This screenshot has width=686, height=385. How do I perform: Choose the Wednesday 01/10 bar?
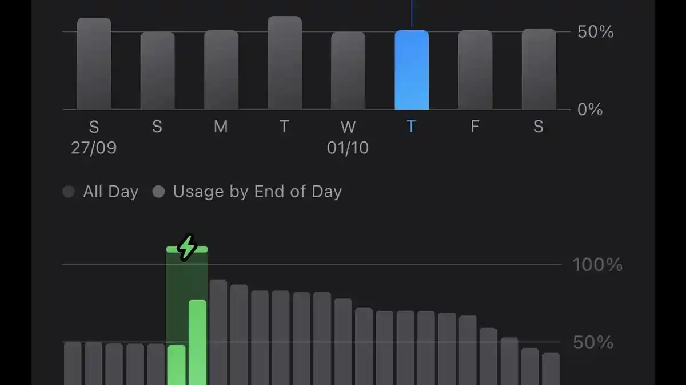pyautogui.click(x=348, y=71)
